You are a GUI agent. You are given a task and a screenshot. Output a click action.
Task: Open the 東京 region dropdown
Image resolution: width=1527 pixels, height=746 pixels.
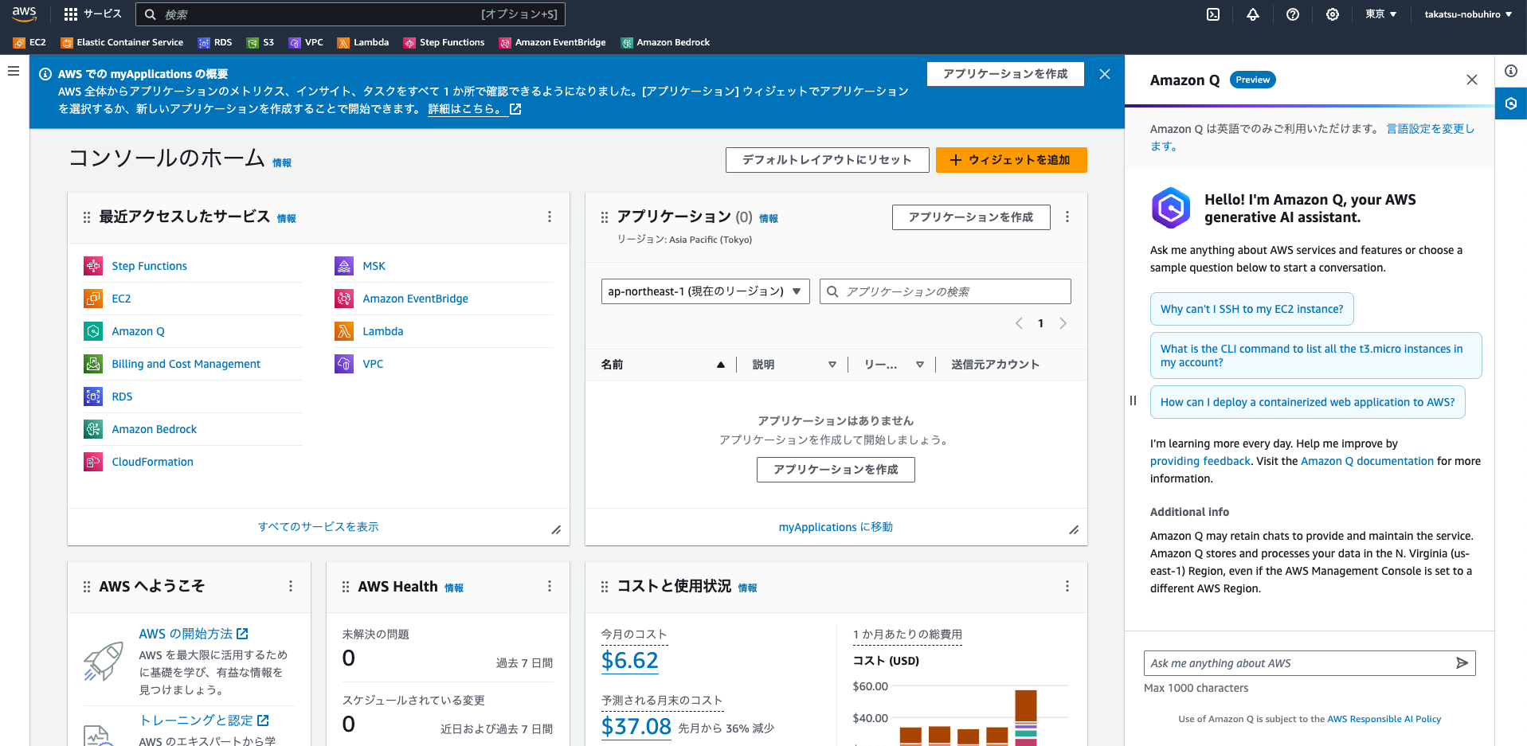pos(1381,14)
